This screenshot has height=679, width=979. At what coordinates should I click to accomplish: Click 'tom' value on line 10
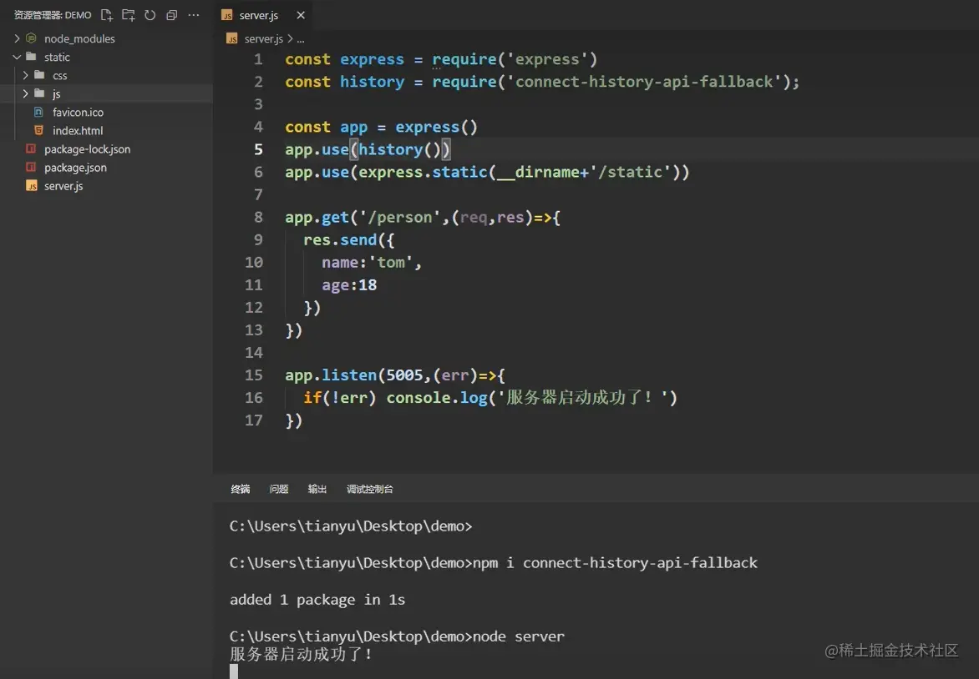391,263
